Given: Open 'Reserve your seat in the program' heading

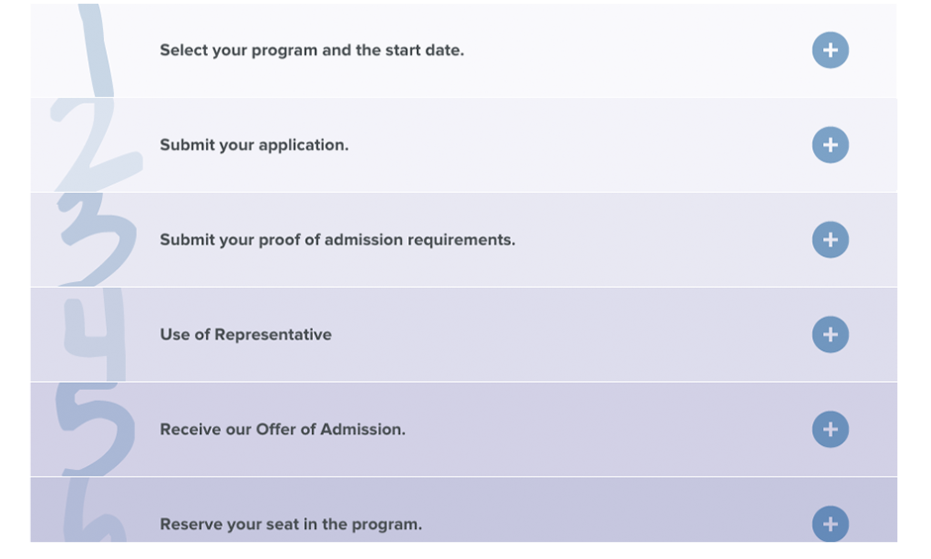Looking at the screenshot, I should click(x=291, y=524).
